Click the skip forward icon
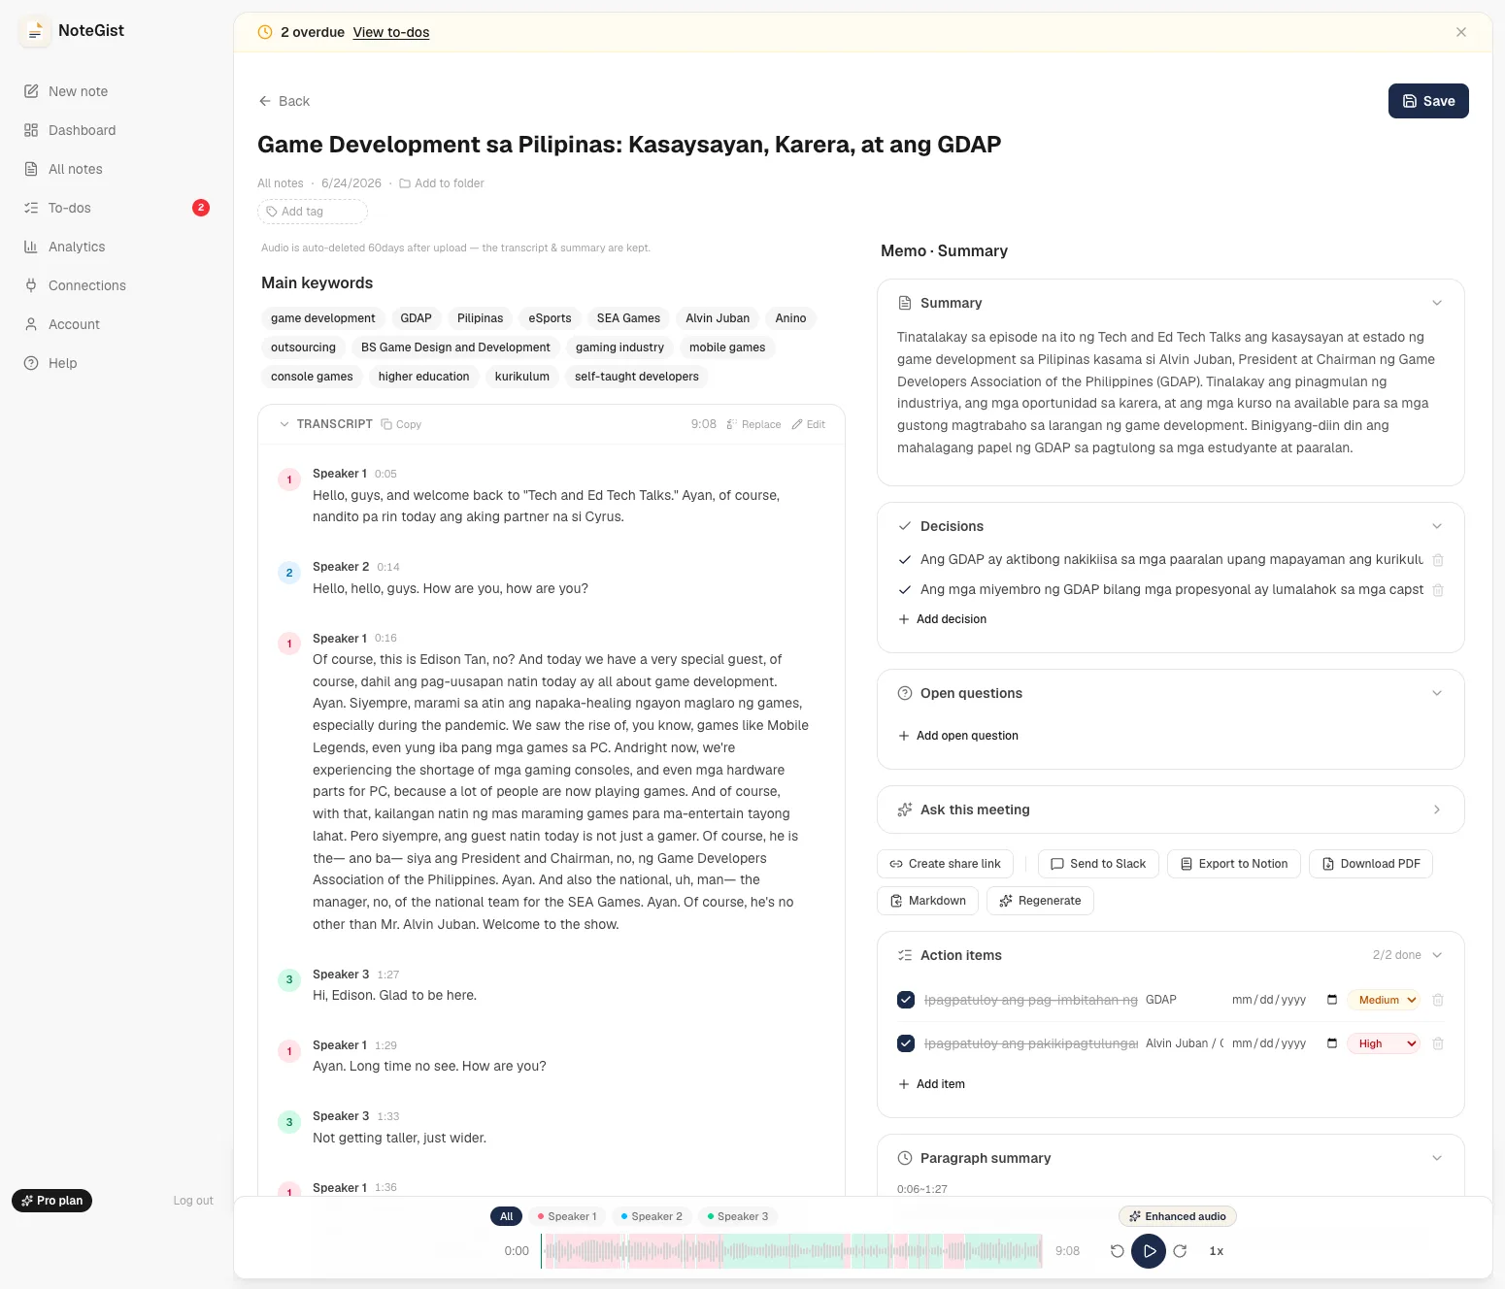Screen dimensions: 1505x1289 pyautogui.click(x=1180, y=1251)
